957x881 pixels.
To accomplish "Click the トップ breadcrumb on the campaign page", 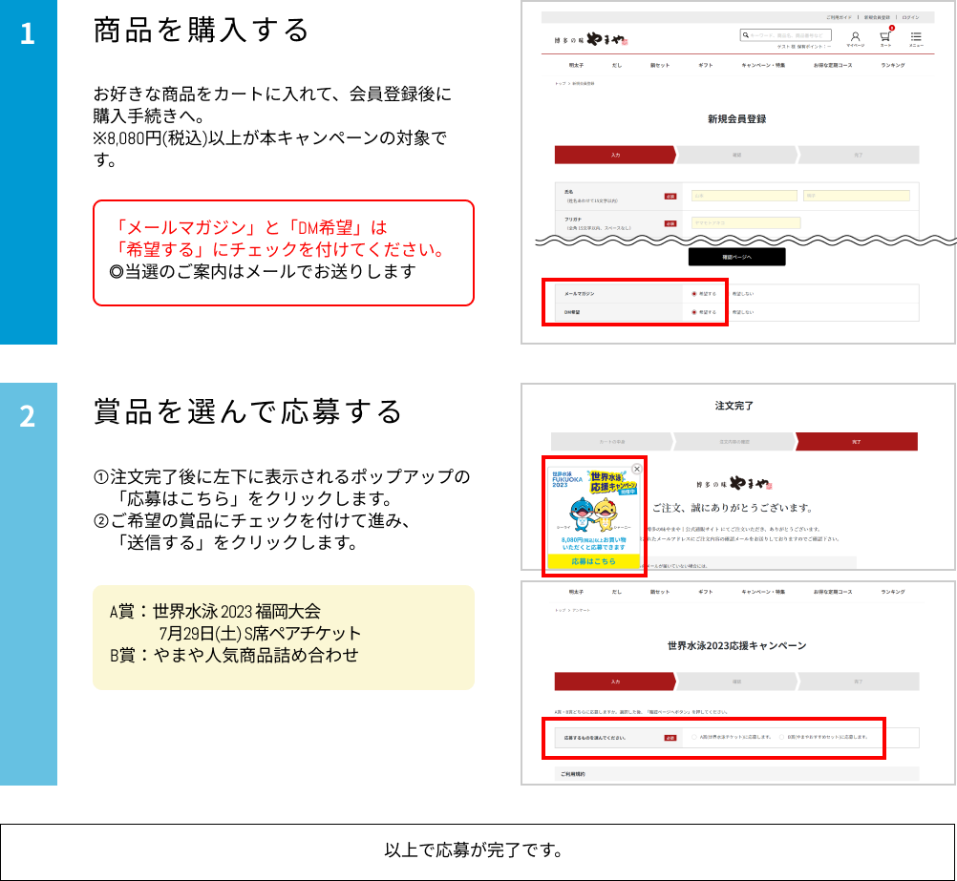I will [561, 610].
